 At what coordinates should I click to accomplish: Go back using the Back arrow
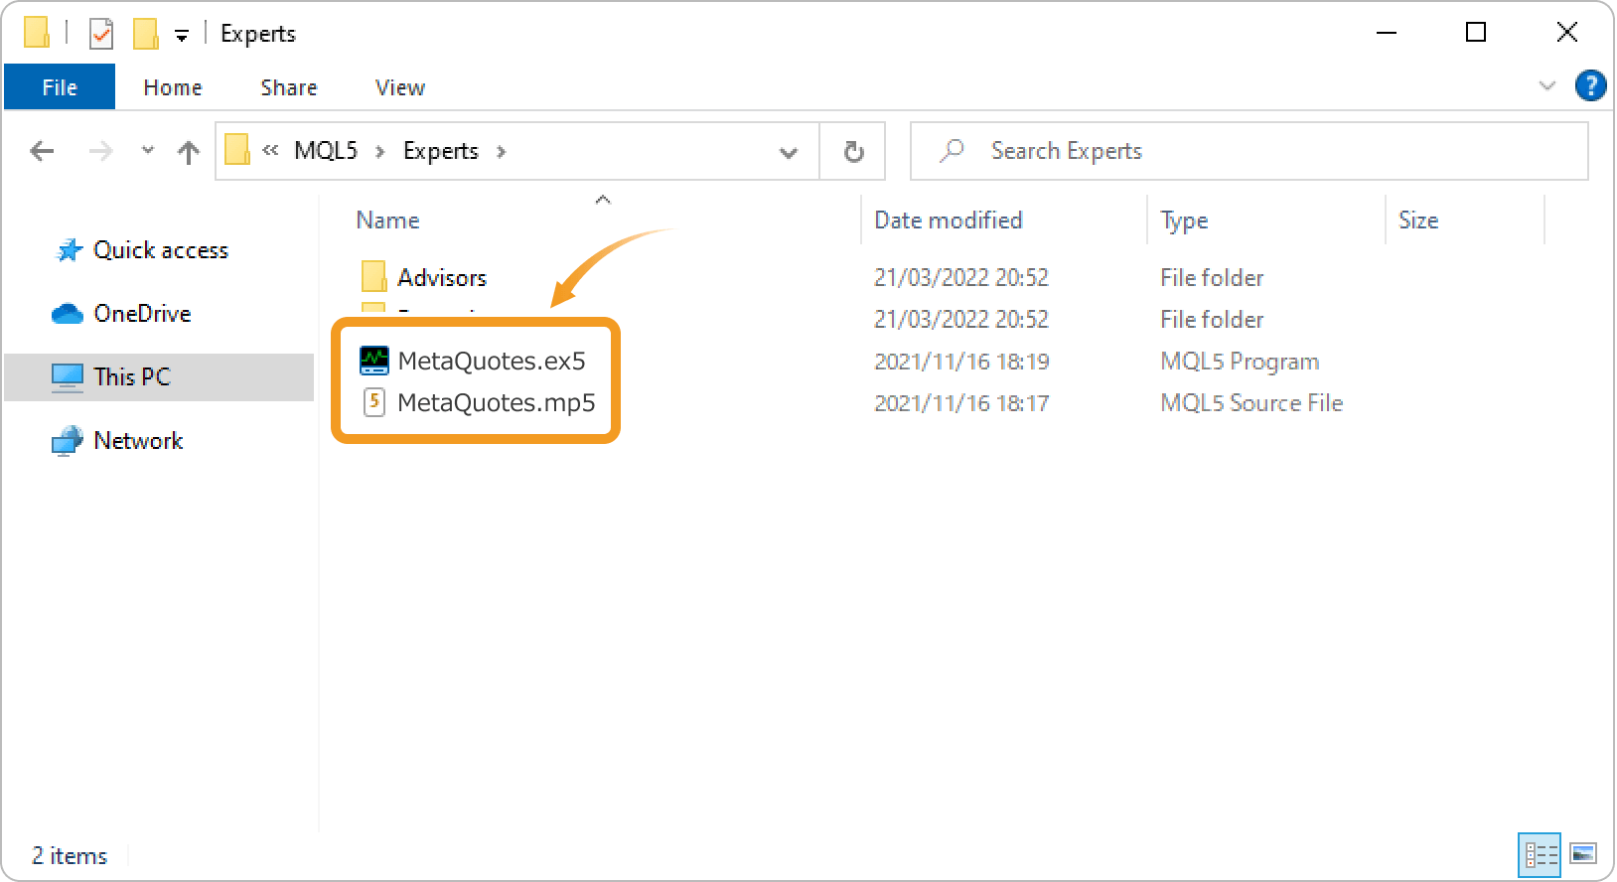[42, 151]
